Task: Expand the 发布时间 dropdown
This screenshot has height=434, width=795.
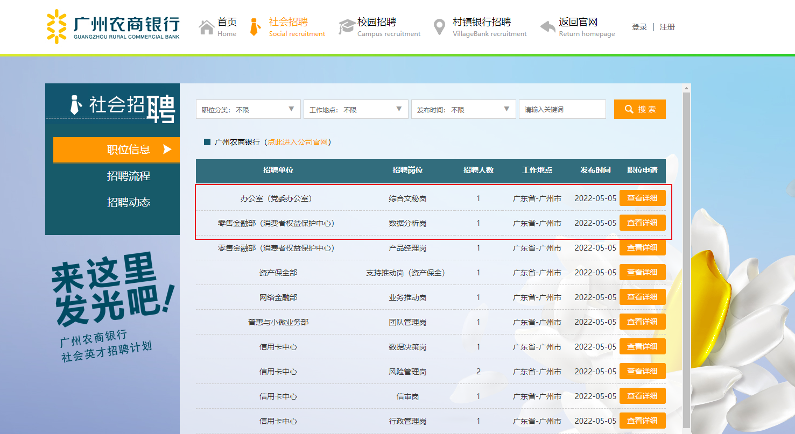Action: [x=463, y=109]
